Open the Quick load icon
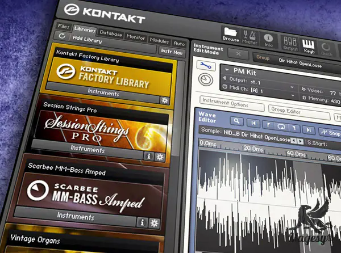 (326, 49)
